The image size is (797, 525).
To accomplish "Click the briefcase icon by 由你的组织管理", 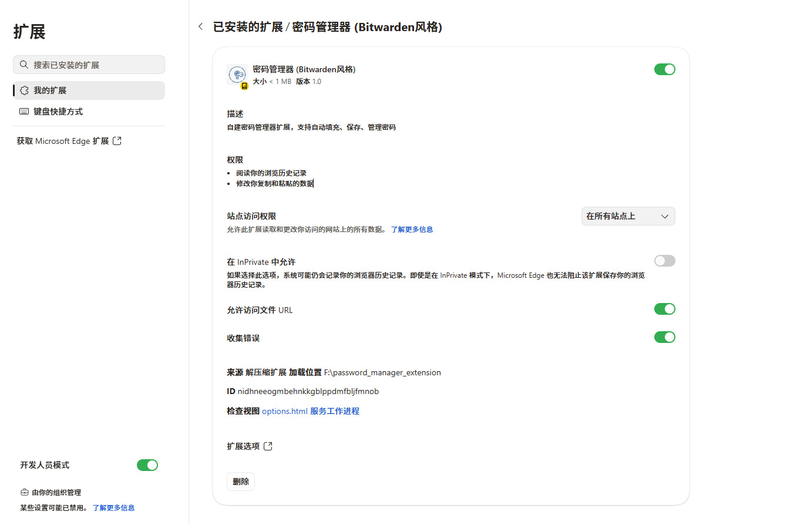I will coord(24,492).
